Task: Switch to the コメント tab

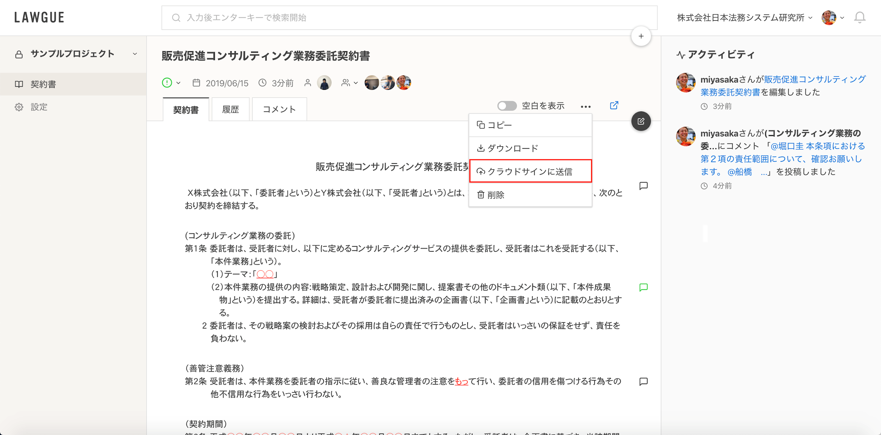Action: (x=279, y=110)
